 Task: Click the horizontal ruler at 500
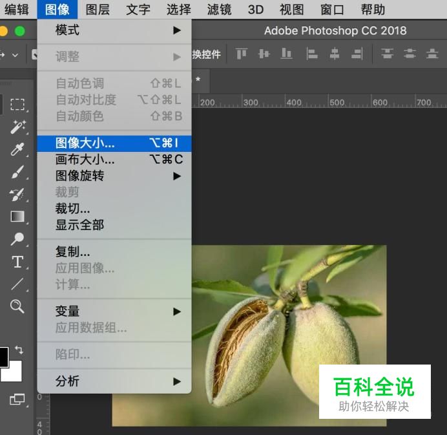(x=337, y=102)
